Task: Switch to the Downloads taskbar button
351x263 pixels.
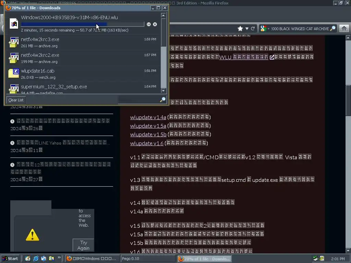Action: pos(204,259)
